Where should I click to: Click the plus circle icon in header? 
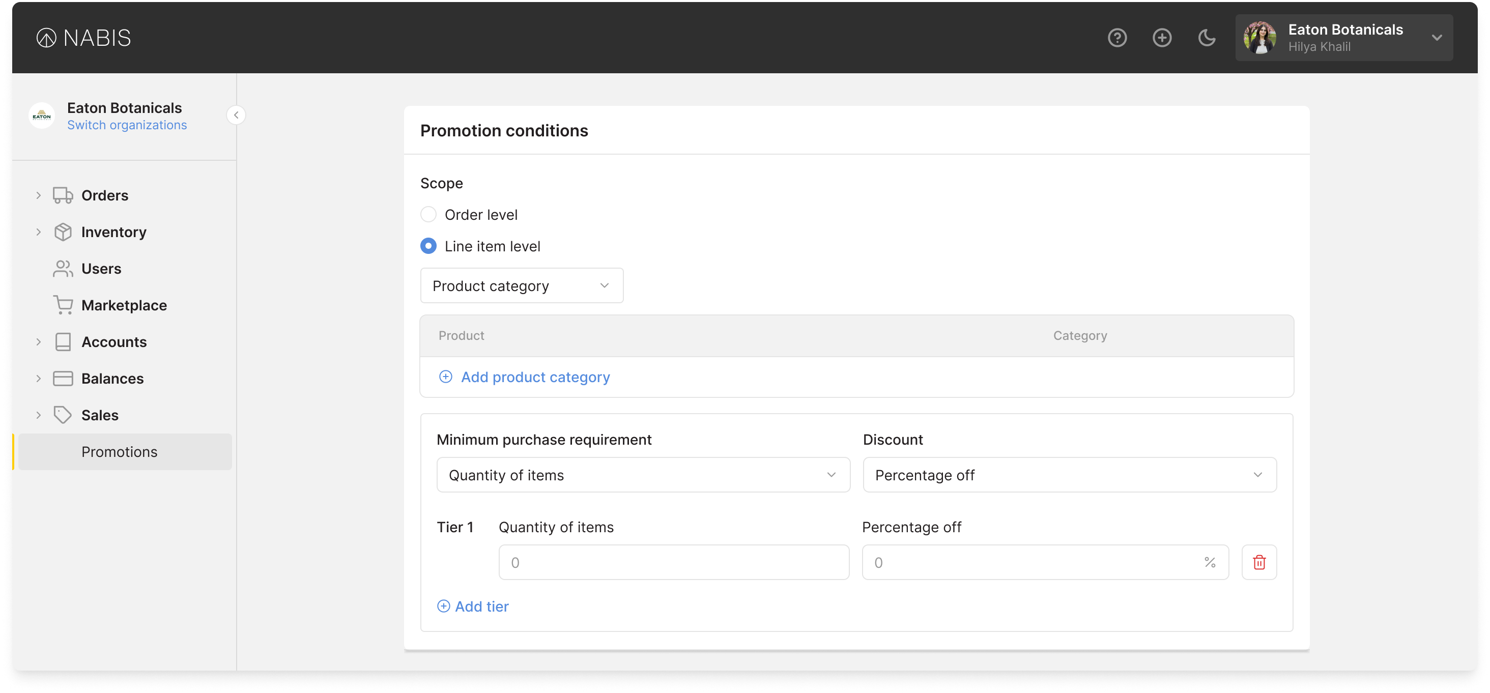pos(1161,38)
